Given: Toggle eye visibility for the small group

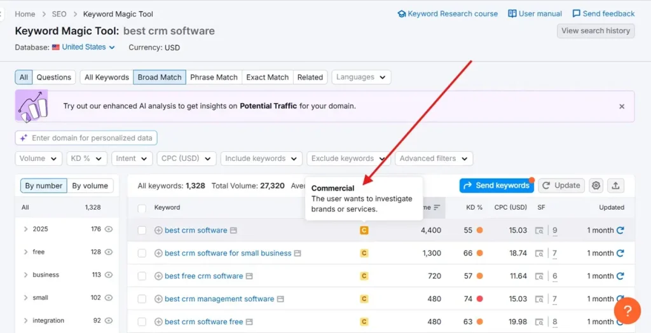Looking at the screenshot, I should (109, 297).
